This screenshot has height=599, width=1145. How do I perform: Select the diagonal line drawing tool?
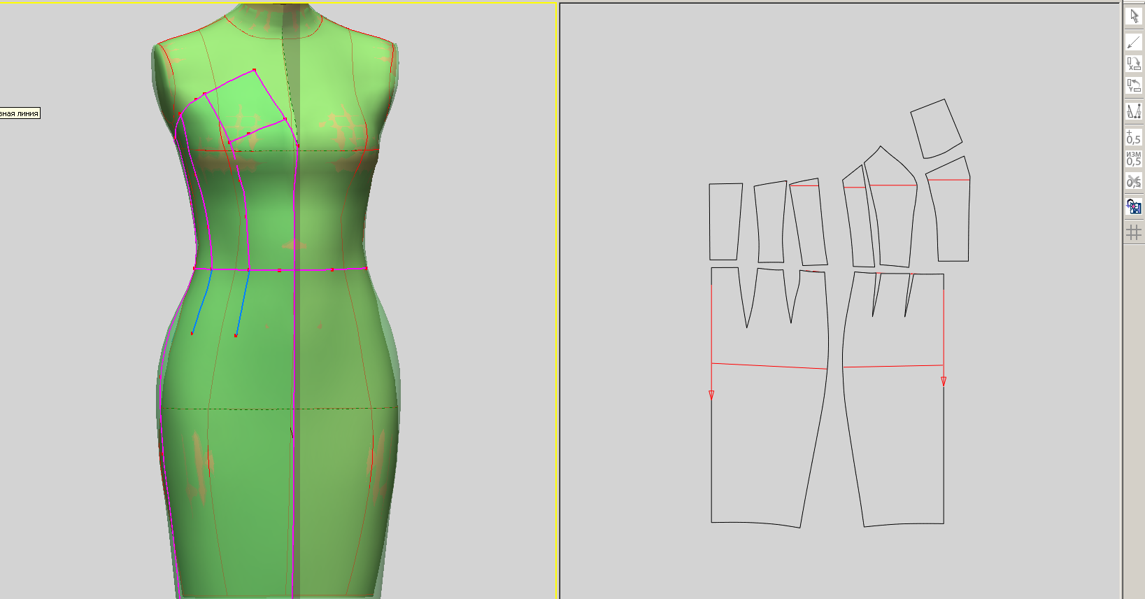pyautogui.click(x=1134, y=42)
